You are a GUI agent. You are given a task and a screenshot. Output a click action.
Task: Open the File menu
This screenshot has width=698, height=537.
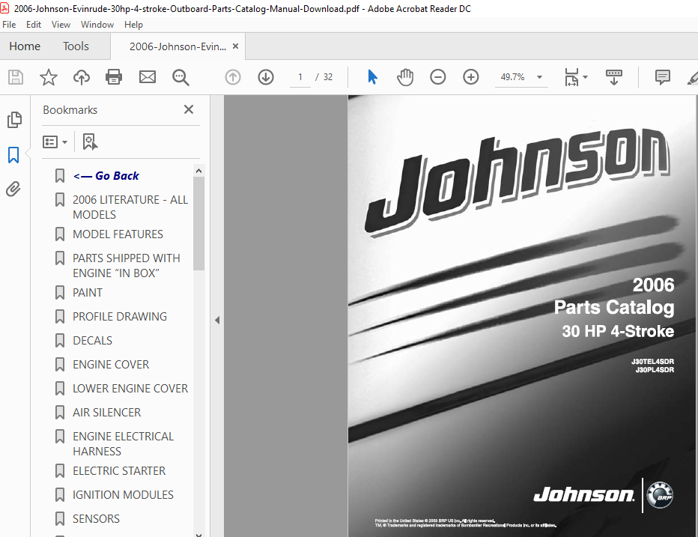point(9,25)
